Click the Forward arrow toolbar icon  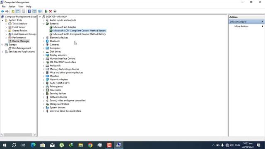(x=7, y=11)
